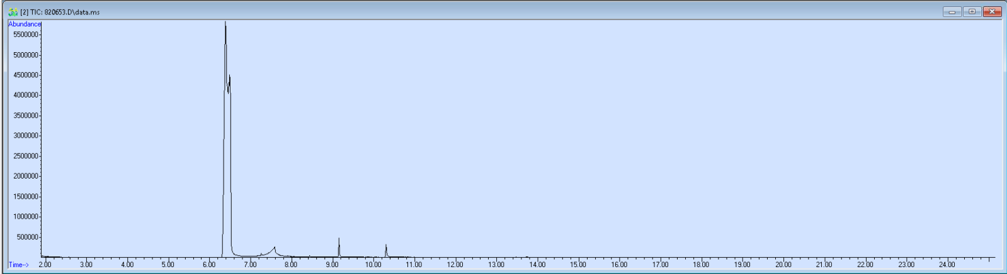Screen dimensions: 1007x274
Task: Click the small peak near 10.30 minutes
Action: pos(386,245)
